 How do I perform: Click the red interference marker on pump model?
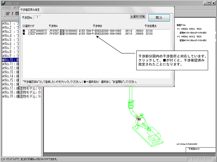pyautogui.click(x=139, y=119)
